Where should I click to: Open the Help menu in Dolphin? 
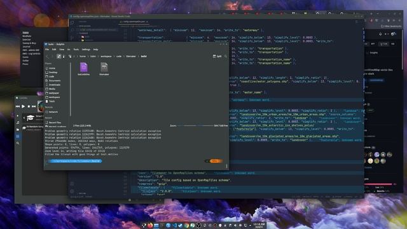(x=95, y=50)
